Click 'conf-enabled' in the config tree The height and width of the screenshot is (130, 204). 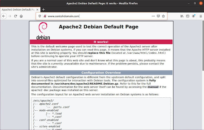[49, 120]
